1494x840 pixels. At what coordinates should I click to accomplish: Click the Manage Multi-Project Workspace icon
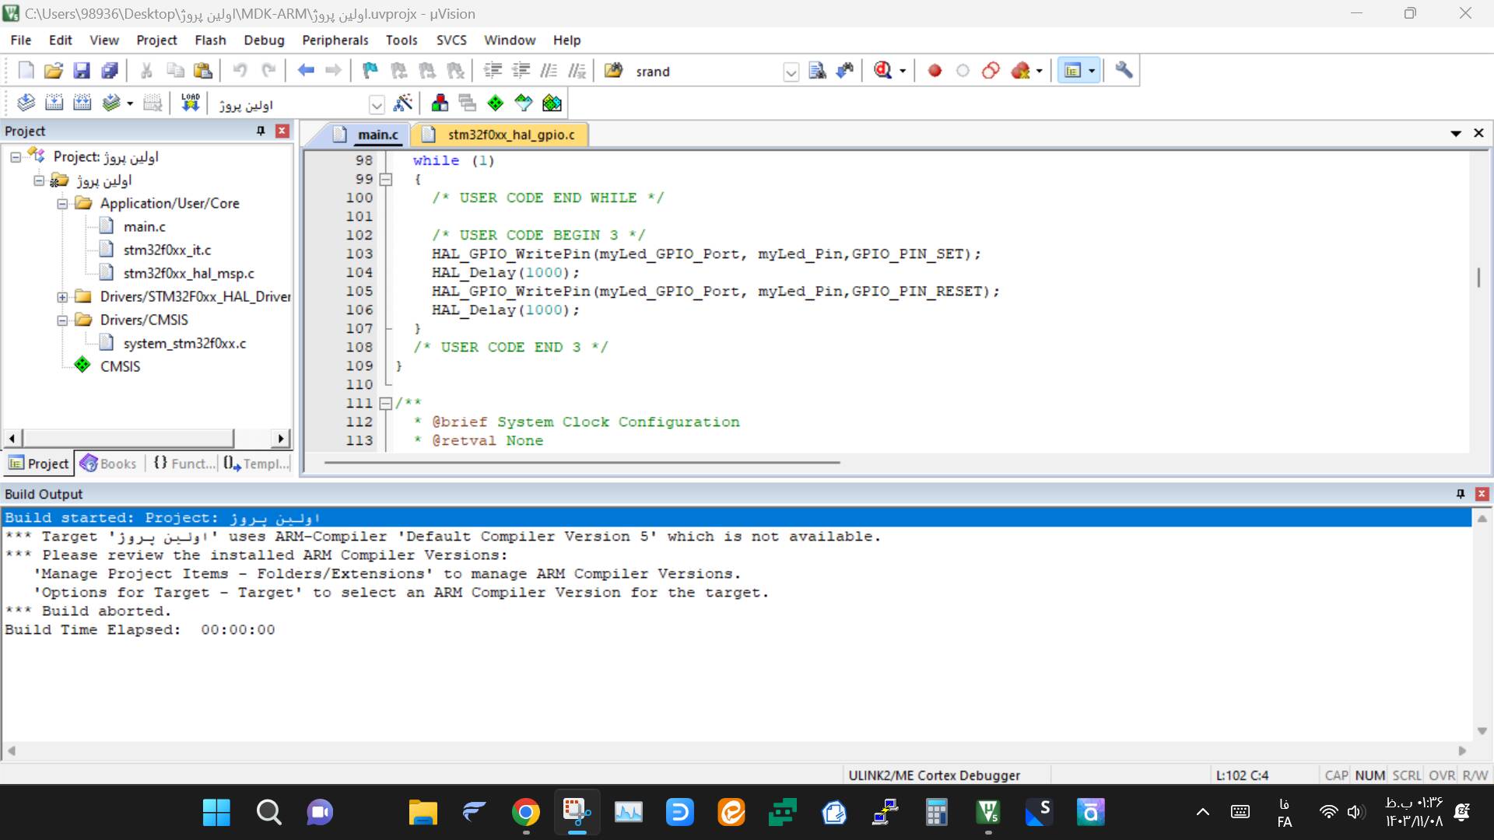click(468, 103)
